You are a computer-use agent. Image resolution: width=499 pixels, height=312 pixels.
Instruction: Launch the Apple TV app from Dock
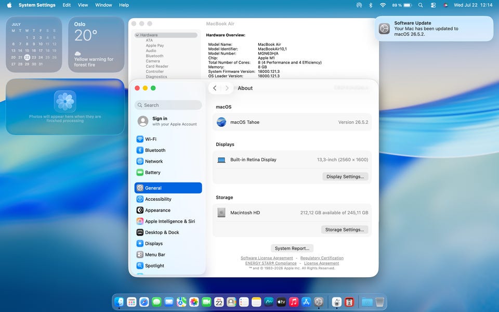pyautogui.click(x=281, y=302)
